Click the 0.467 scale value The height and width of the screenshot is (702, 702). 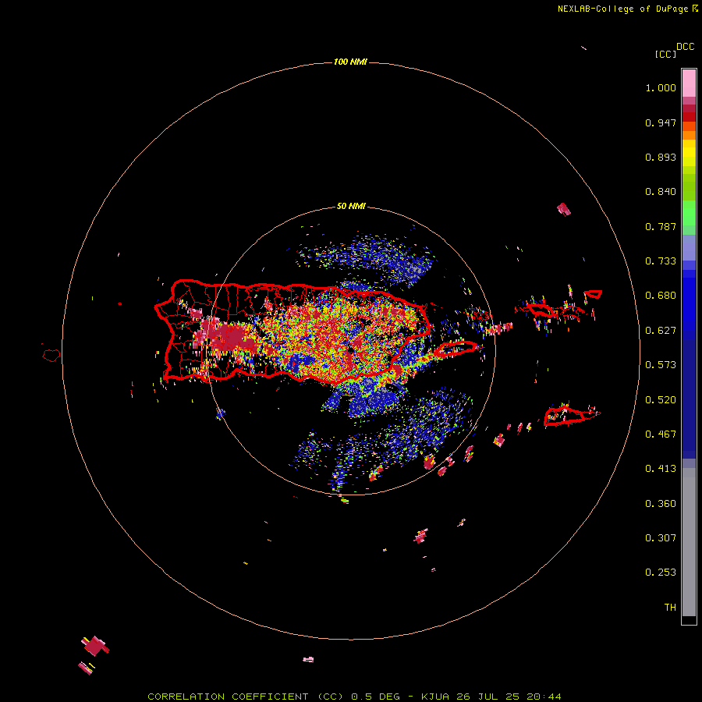click(x=661, y=434)
